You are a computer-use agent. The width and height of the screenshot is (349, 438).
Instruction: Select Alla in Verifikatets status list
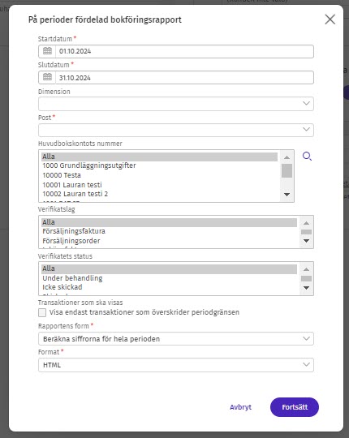pyautogui.click(x=169, y=268)
